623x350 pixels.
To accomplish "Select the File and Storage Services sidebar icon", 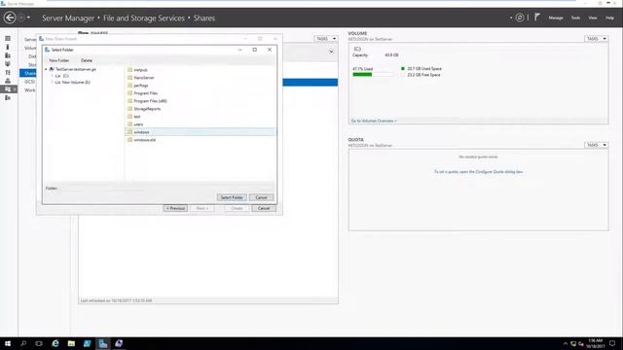I will pyautogui.click(x=9, y=89).
